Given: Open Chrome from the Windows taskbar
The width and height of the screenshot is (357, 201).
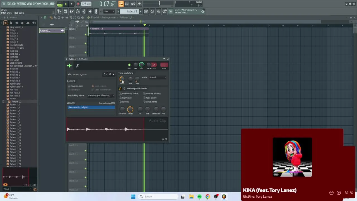Looking at the screenshot, I should 208,197.
